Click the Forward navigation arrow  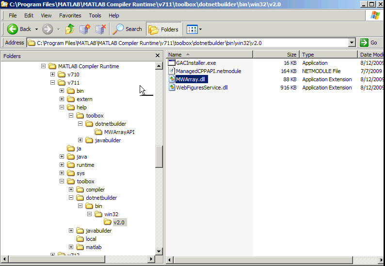tap(48, 29)
